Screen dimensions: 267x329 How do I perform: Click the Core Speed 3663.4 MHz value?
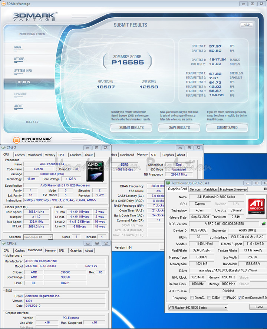(x=36, y=212)
